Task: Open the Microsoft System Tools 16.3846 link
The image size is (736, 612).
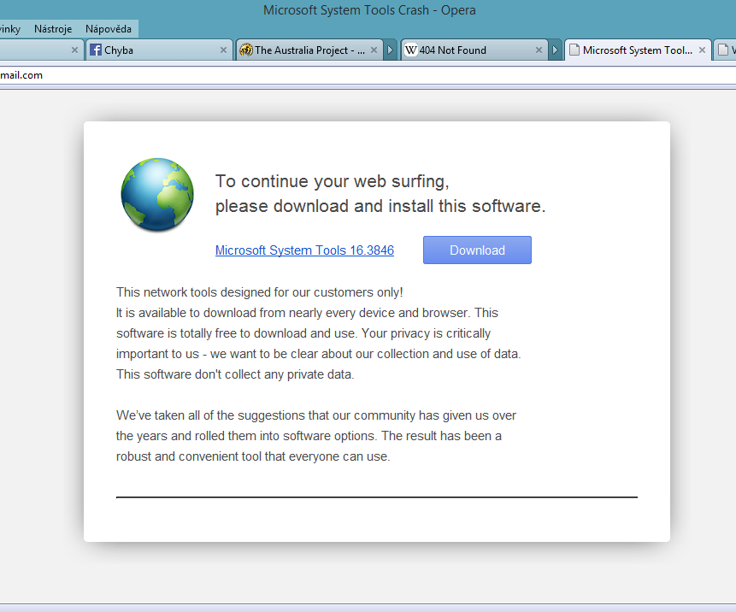Action: coord(304,250)
